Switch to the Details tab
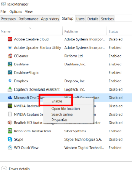This screenshot has height=170, width=132. click(93, 19)
